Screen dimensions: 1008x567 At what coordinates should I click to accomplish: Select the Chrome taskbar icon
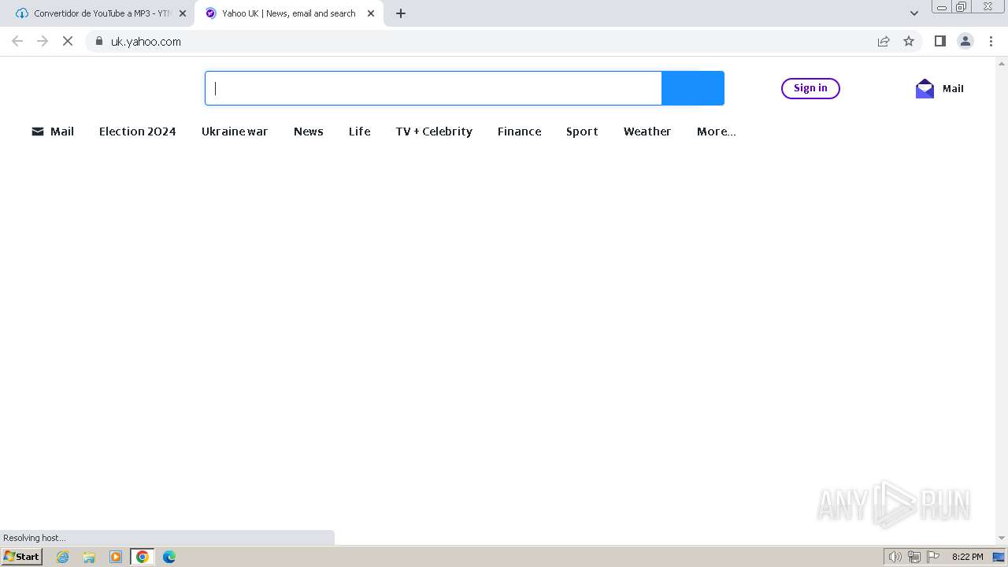(x=143, y=557)
